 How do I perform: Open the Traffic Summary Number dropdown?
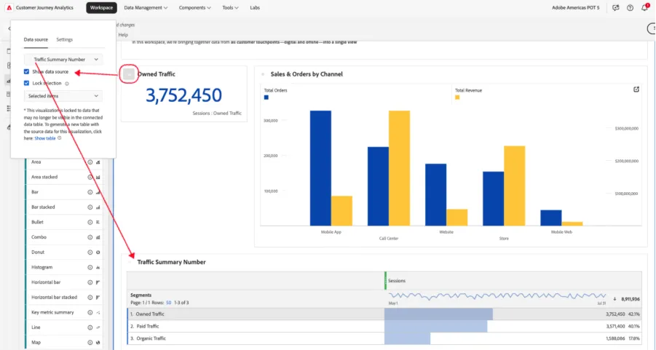click(x=63, y=60)
